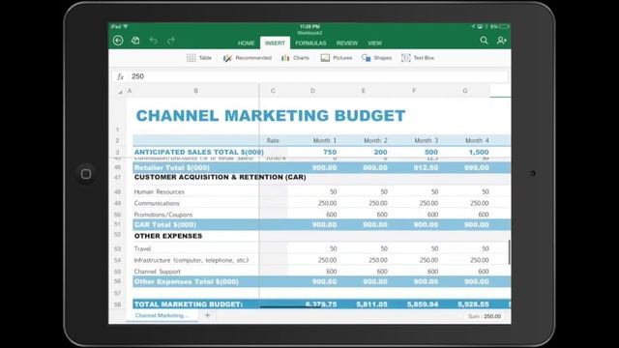Tap the Sum : 250.00 status indicator

coord(485,316)
